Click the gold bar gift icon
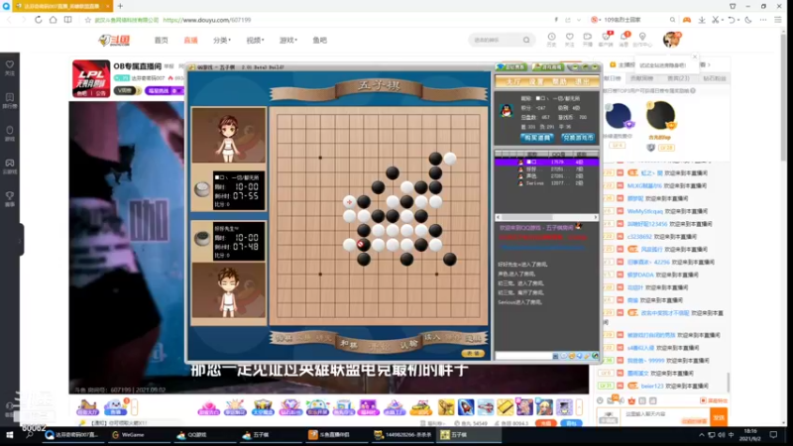Screen dimensions: 793x446 click(x=505, y=406)
